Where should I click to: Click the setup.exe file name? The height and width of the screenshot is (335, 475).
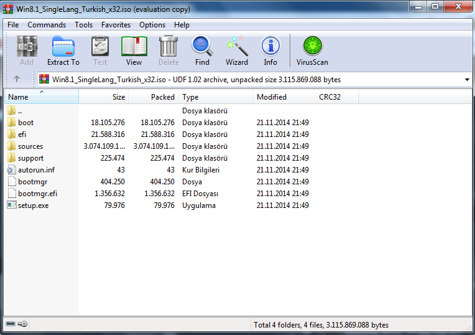[x=34, y=205]
